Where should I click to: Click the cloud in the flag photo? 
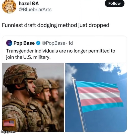(x=113, y=68)
